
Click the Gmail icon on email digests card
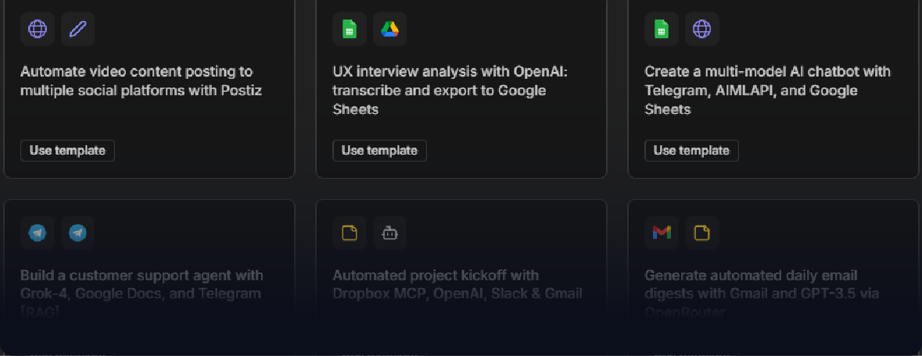coord(662,233)
